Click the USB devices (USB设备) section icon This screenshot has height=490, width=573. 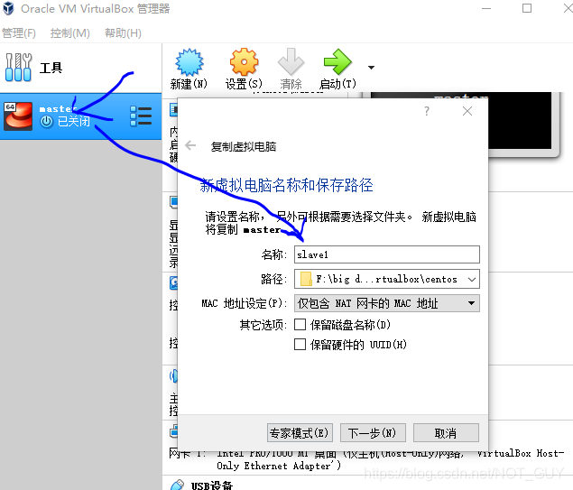click(x=177, y=485)
